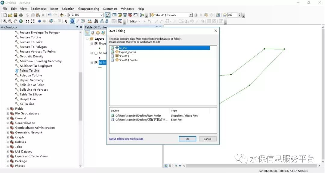The height and width of the screenshot is (173, 325).
Task: Expand the File Geodatabase toolbox
Action: tap(8, 114)
